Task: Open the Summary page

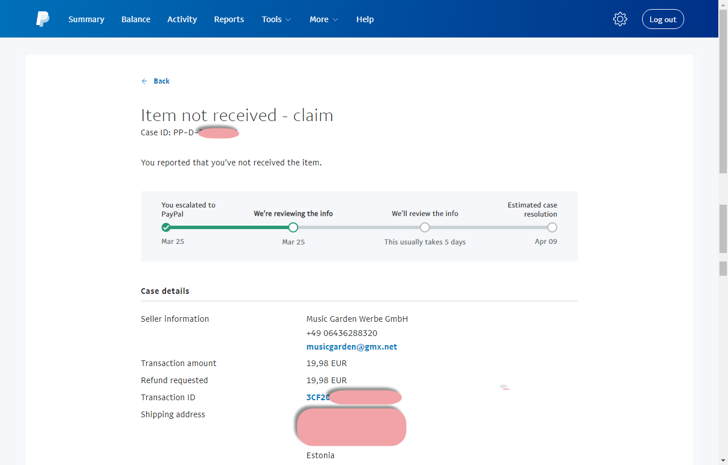Action: pos(86,19)
